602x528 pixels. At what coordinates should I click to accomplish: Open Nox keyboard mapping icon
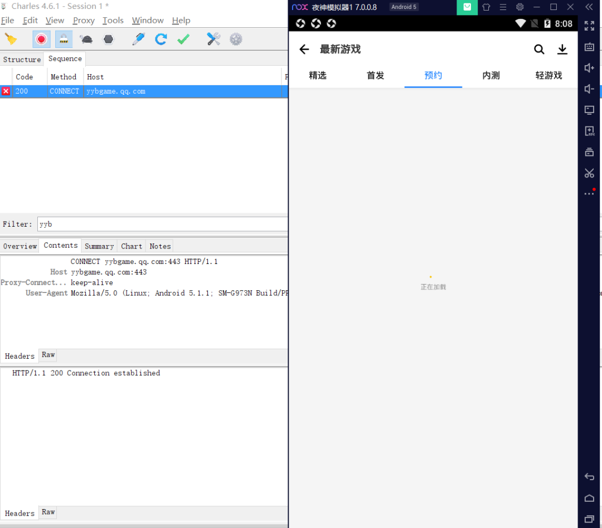click(x=589, y=47)
